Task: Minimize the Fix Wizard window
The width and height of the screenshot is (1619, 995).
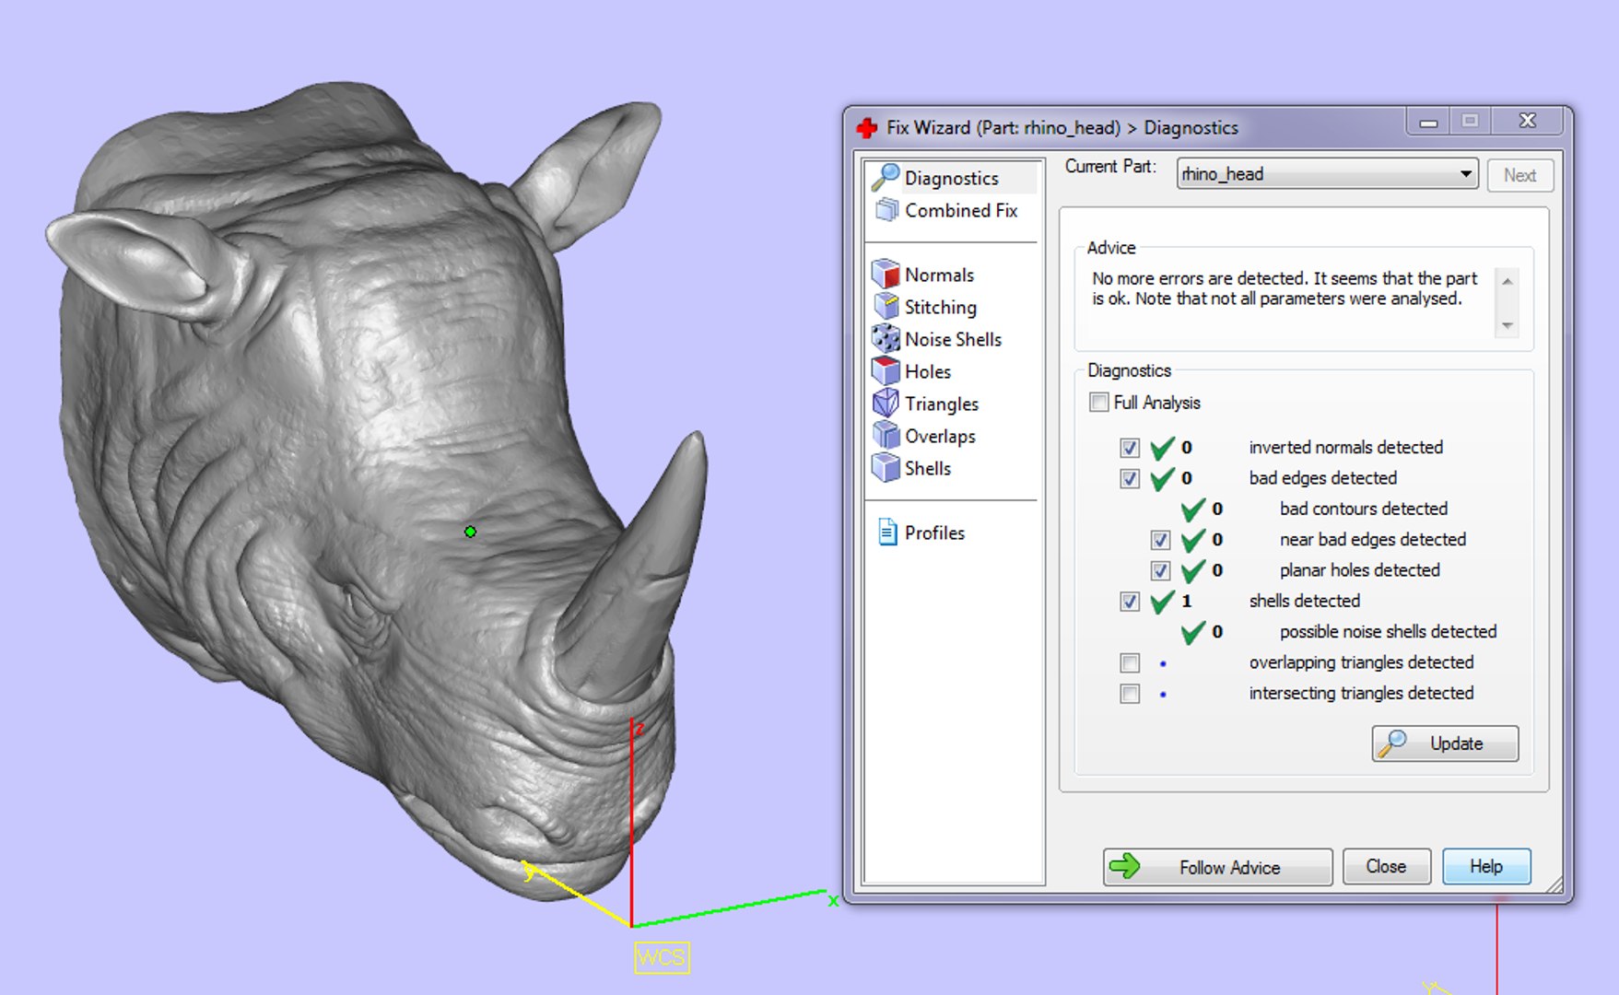Action: coord(1428,122)
